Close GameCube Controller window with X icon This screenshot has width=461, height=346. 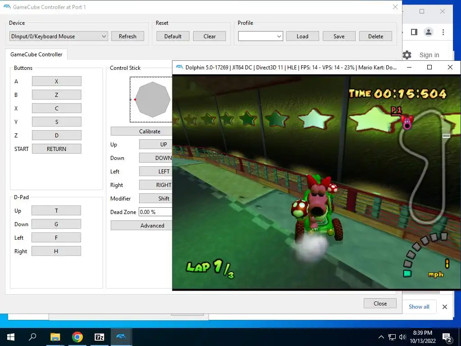[395, 7]
